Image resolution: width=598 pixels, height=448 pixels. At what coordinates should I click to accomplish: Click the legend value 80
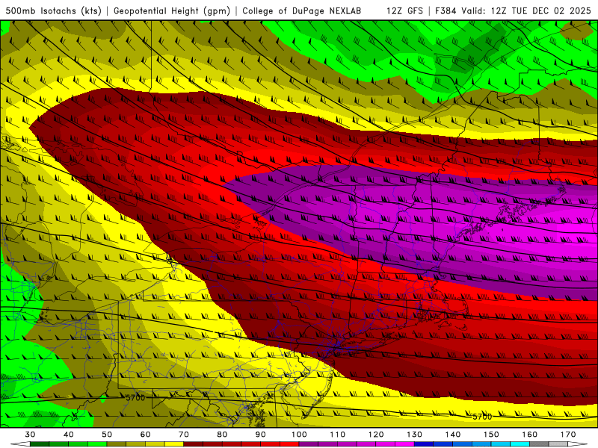pyautogui.click(x=222, y=435)
